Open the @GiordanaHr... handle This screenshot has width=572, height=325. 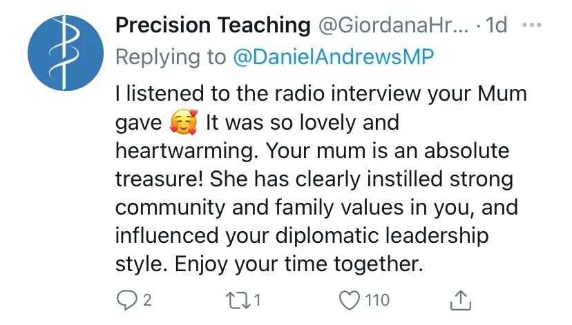[x=393, y=25]
